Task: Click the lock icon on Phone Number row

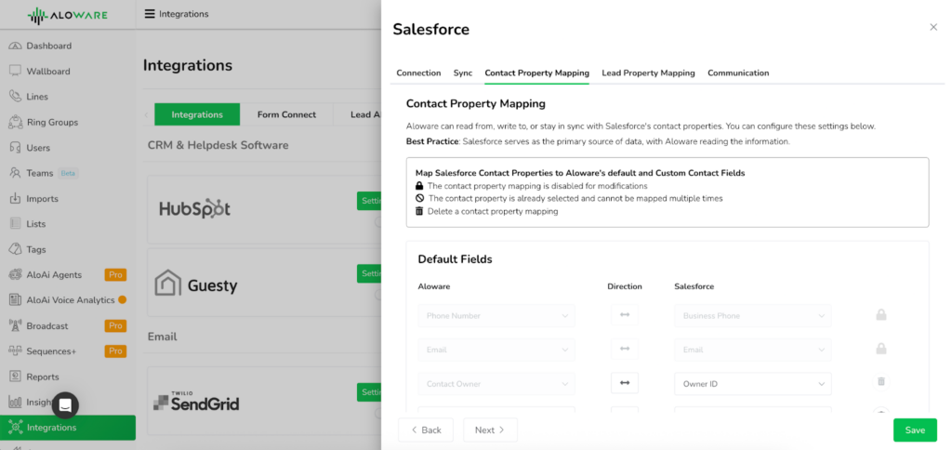Action: coord(881,315)
